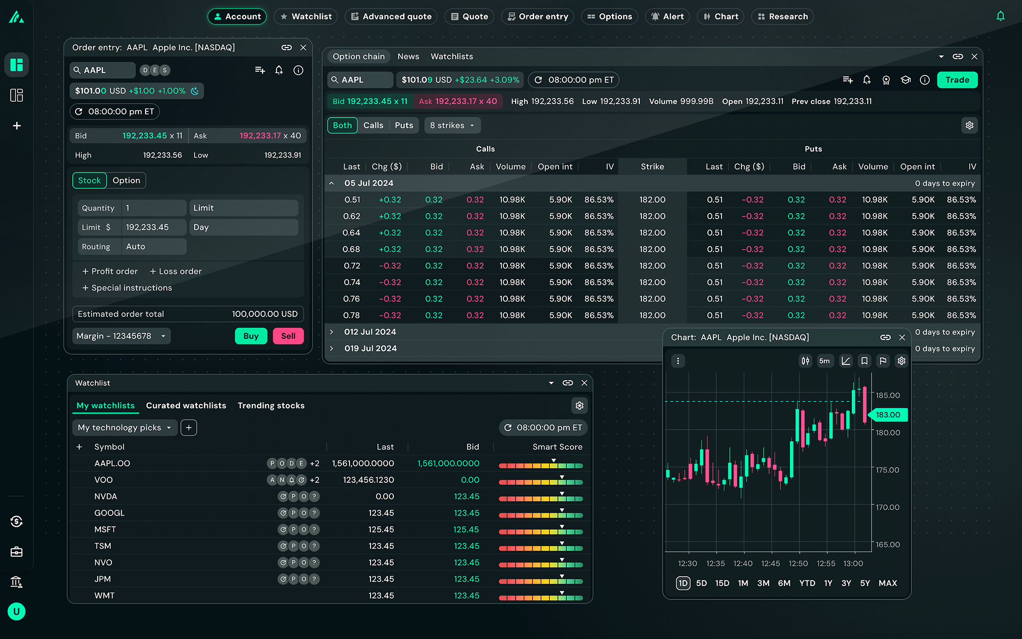Open chart settings gear icon
The height and width of the screenshot is (639, 1022).
tap(901, 361)
